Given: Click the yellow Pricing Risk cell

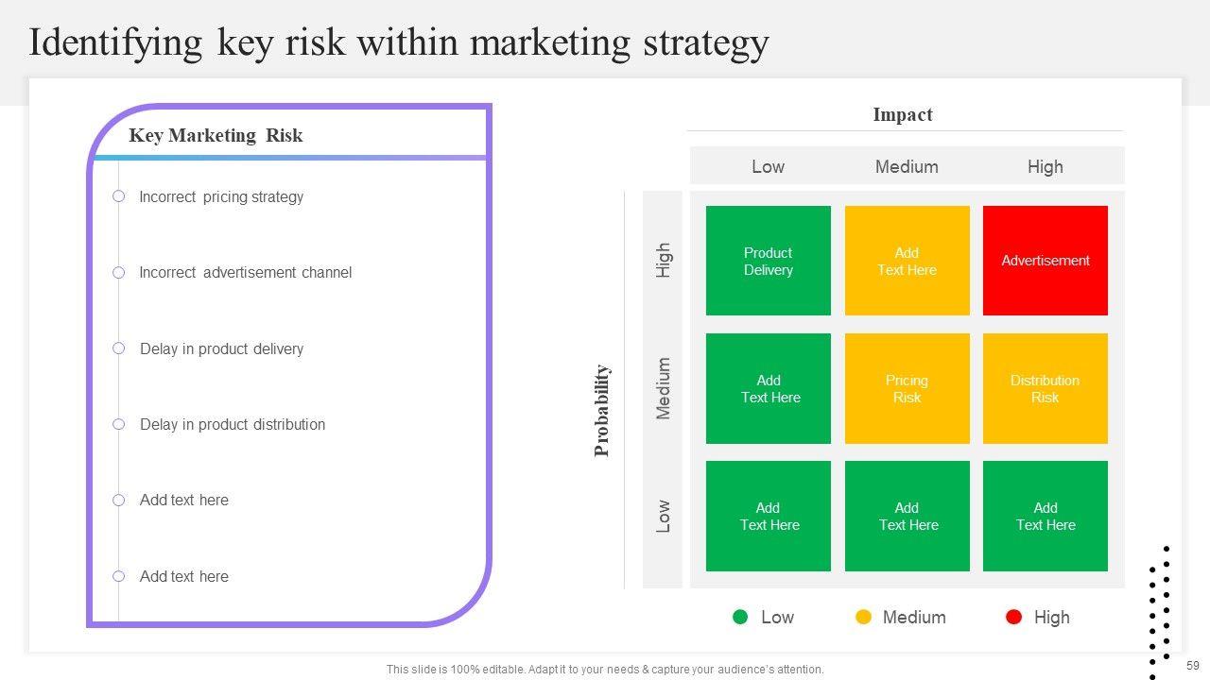Looking at the screenshot, I should tap(907, 388).
